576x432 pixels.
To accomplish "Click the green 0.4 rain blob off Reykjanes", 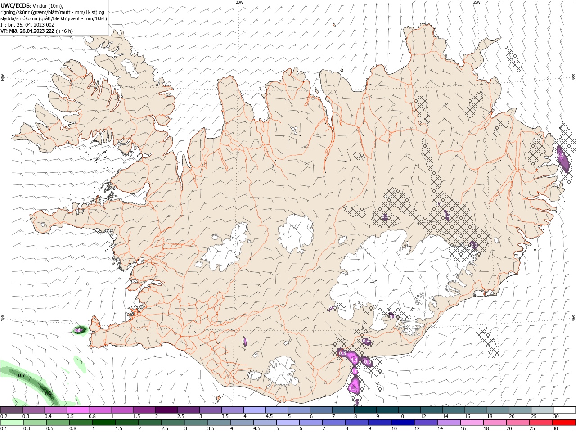I will pyautogui.click(x=79, y=330).
